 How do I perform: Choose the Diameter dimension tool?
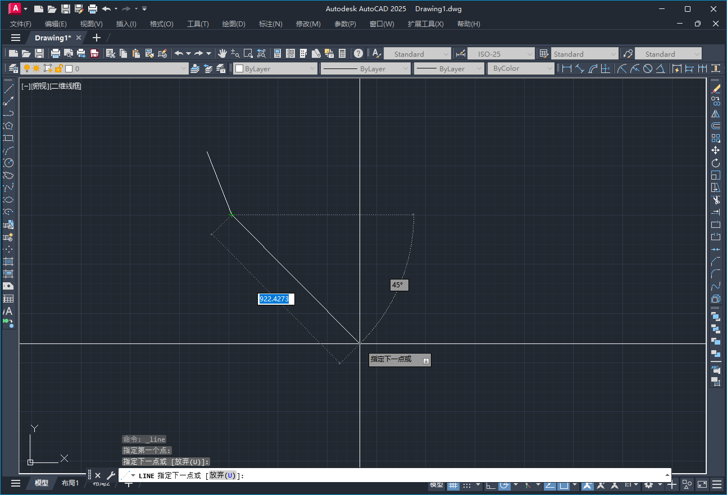pyautogui.click(x=648, y=68)
